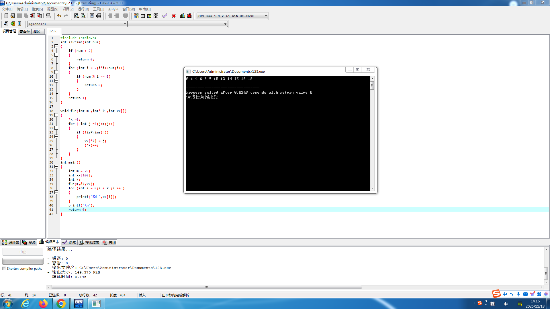
Task: Click the Compile four-squares icon
Action: (136, 16)
